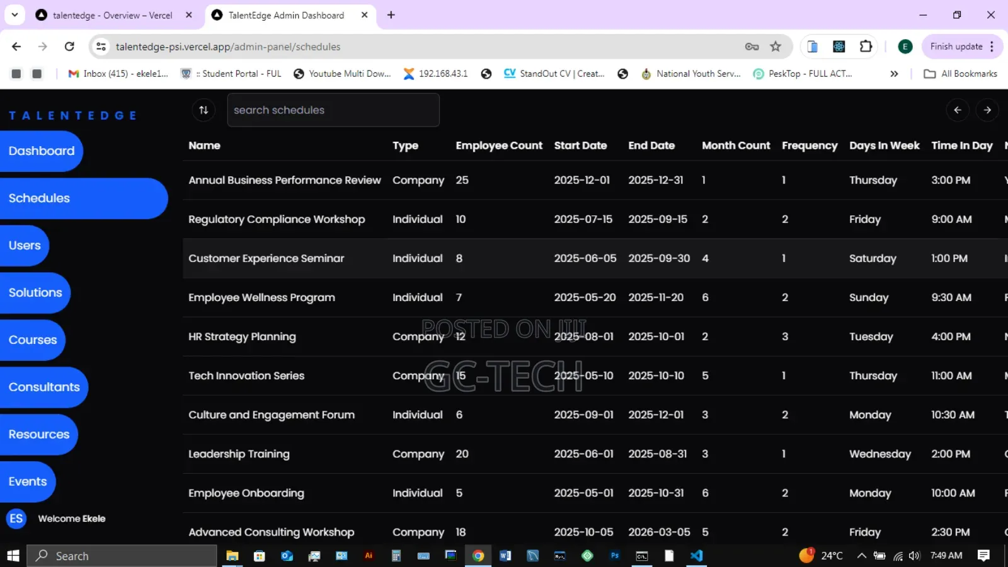Open Photoshop from the taskbar

coord(615,556)
